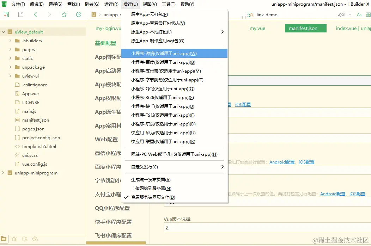Screen dimensions: 371x246
Task: Switch to the manifest.json tab
Action: point(305,28)
